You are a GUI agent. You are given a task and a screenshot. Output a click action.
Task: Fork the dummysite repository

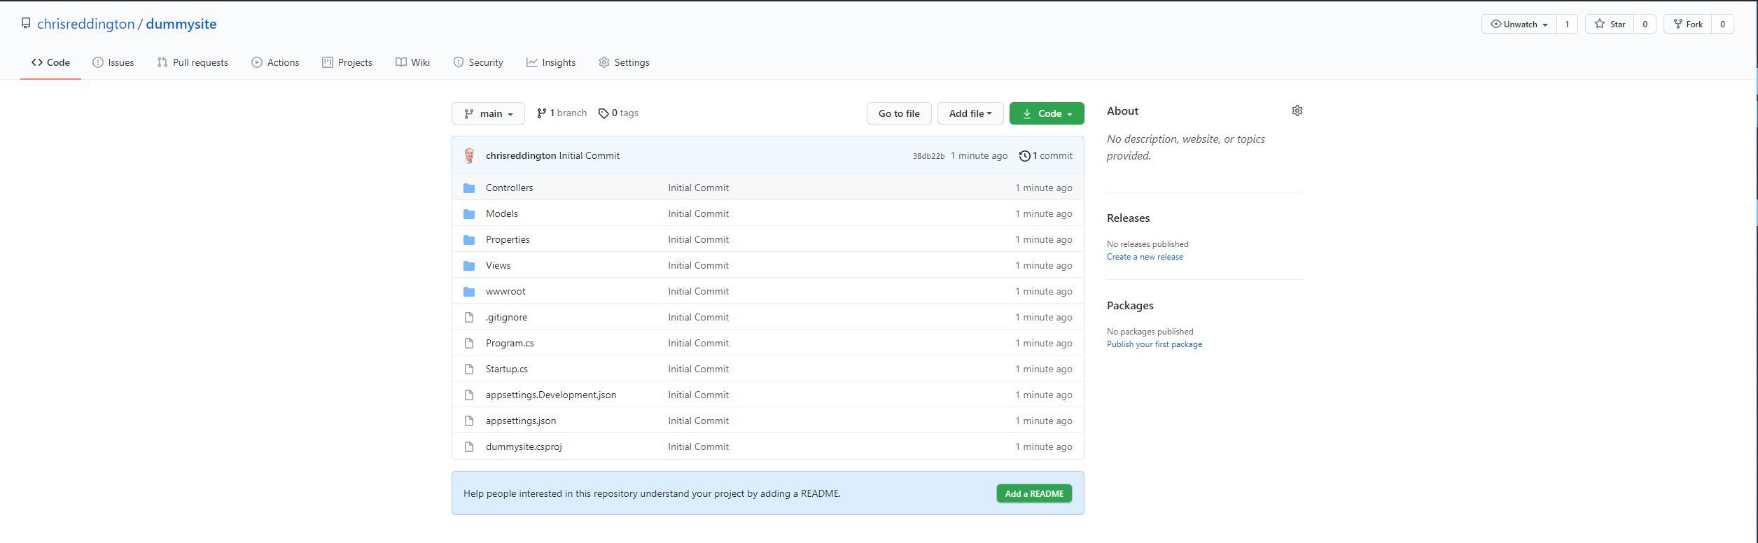(x=1687, y=24)
